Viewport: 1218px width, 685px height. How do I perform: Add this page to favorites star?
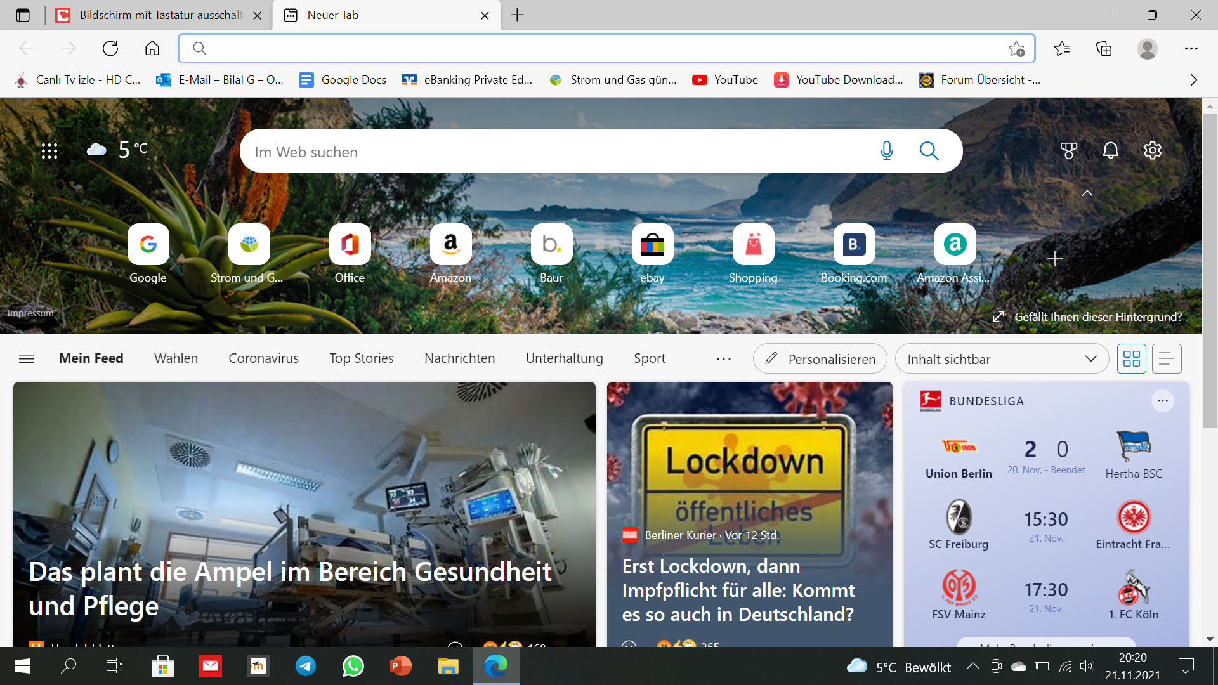(x=1016, y=49)
